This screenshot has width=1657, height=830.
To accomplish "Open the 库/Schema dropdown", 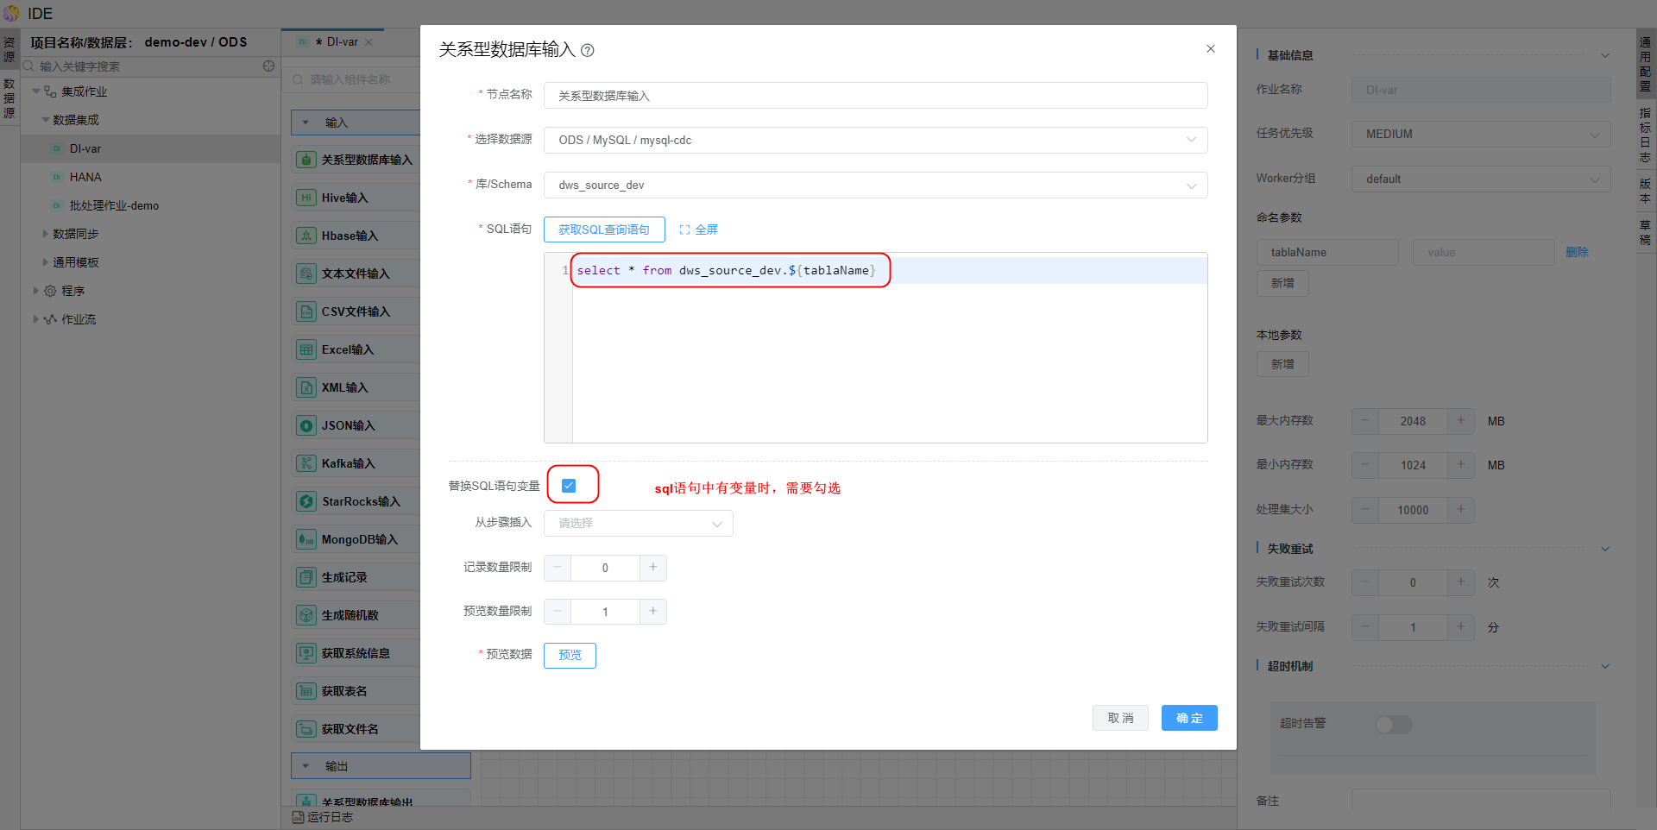I will click(875, 185).
